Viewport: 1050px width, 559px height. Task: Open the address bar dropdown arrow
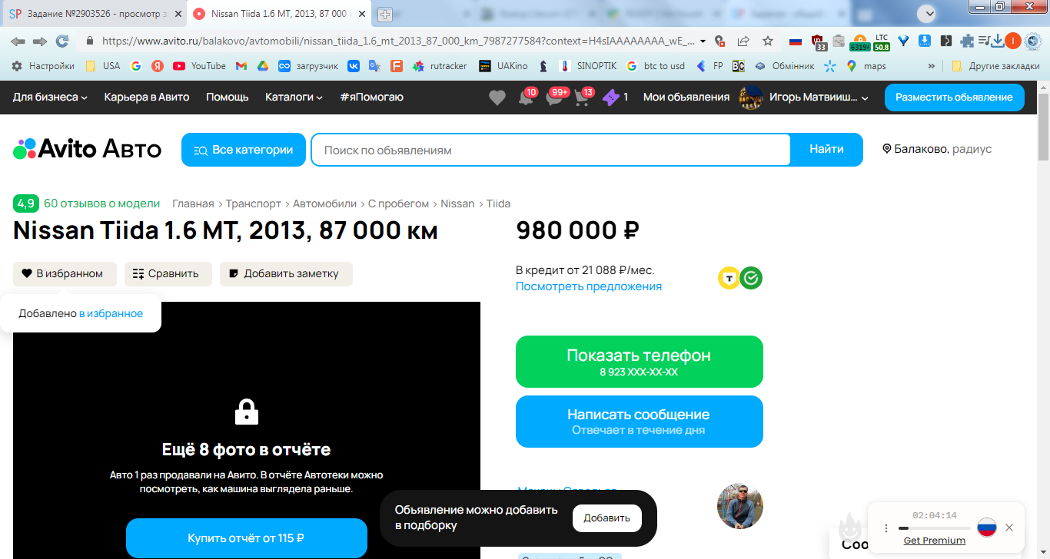click(x=703, y=41)
